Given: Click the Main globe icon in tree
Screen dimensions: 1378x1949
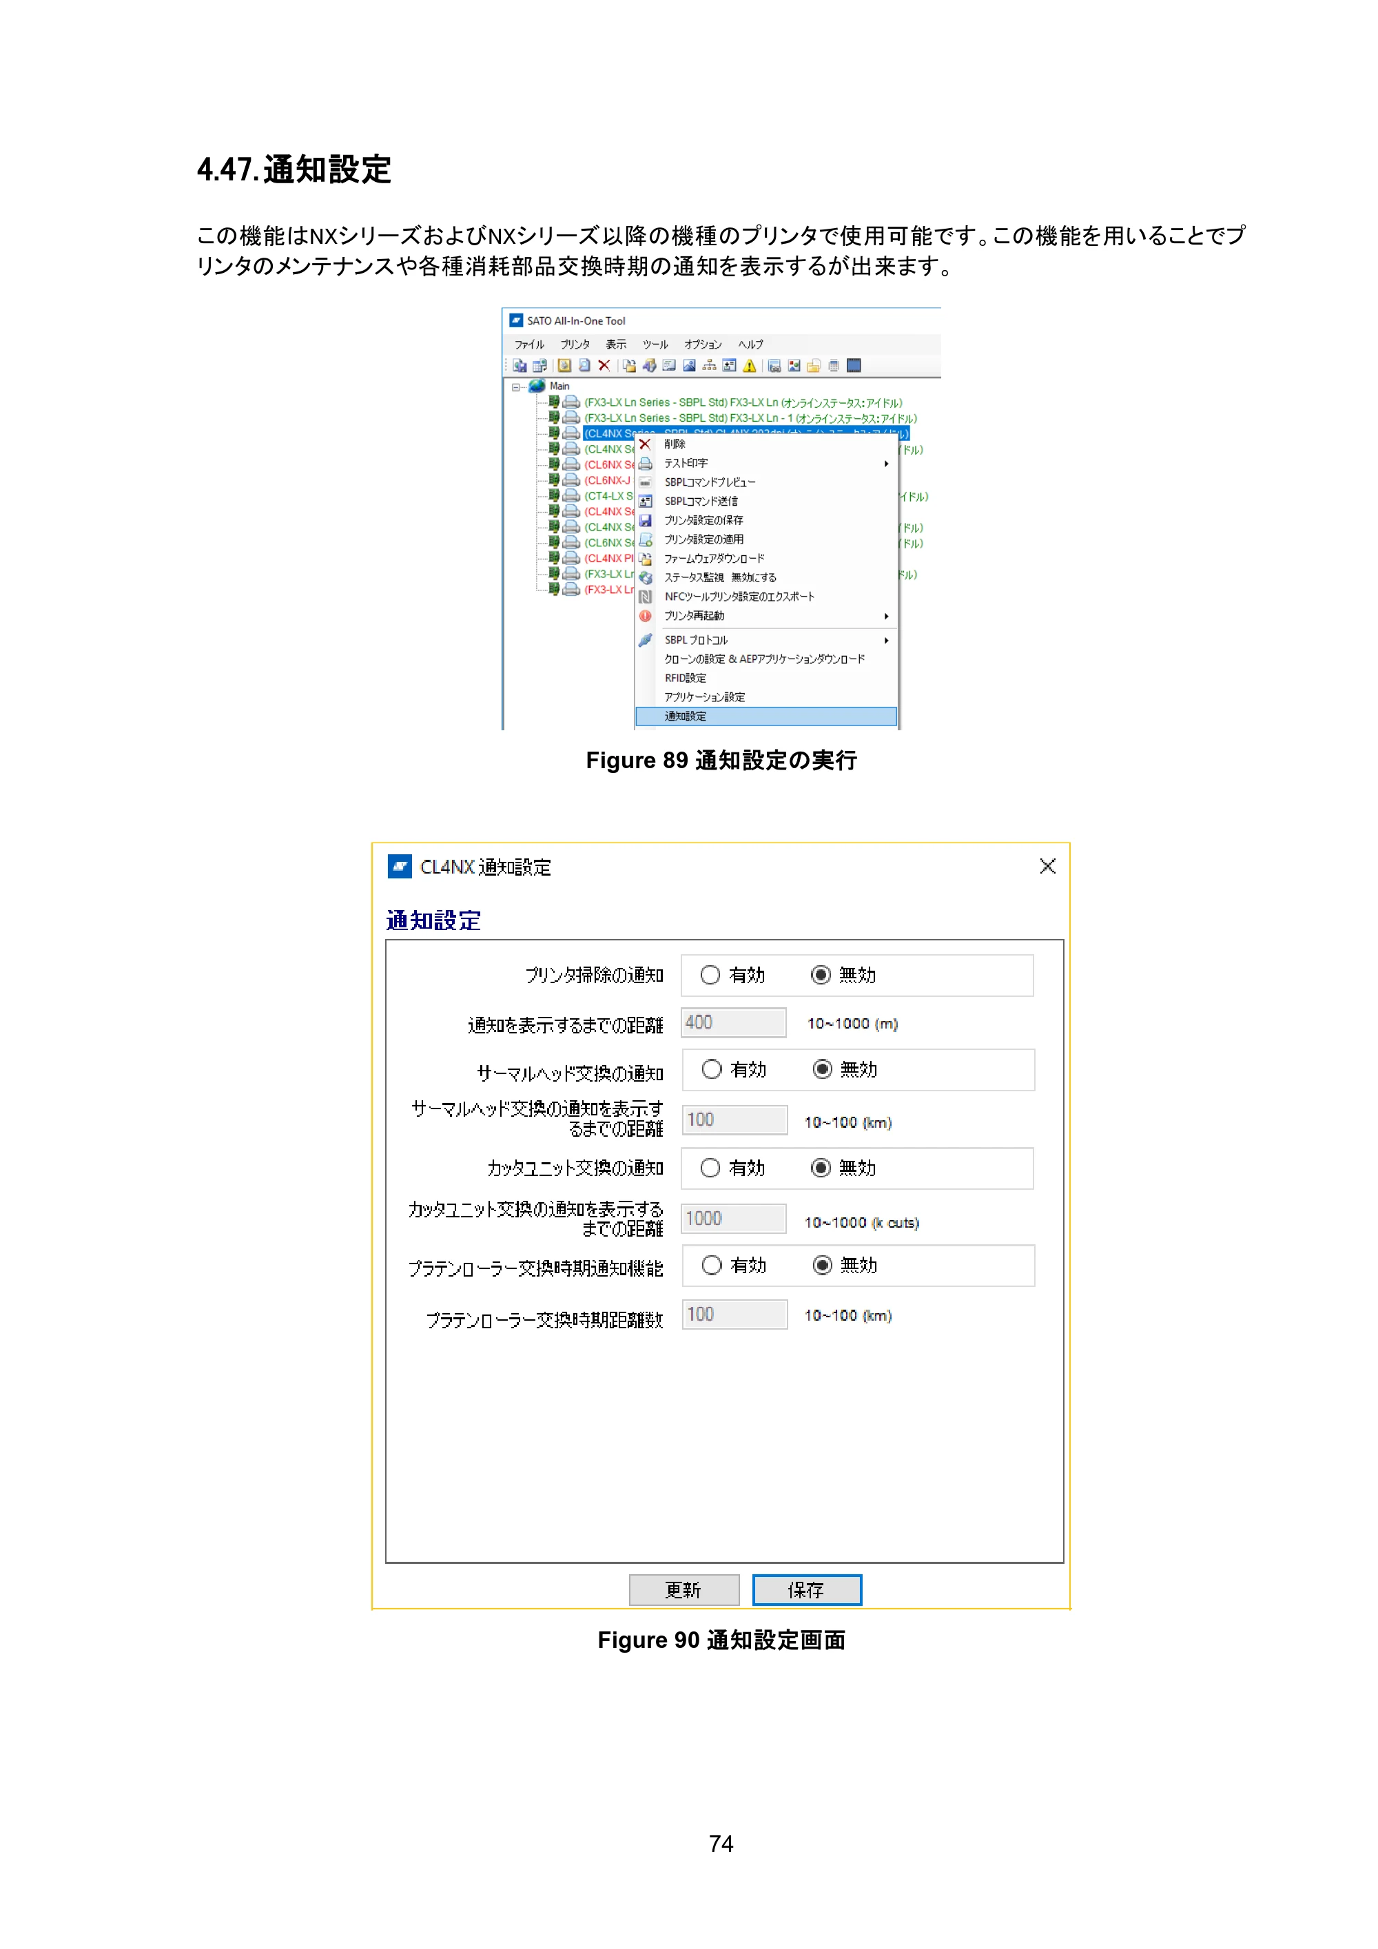Looking at the screenshot, I should [537, 386].
